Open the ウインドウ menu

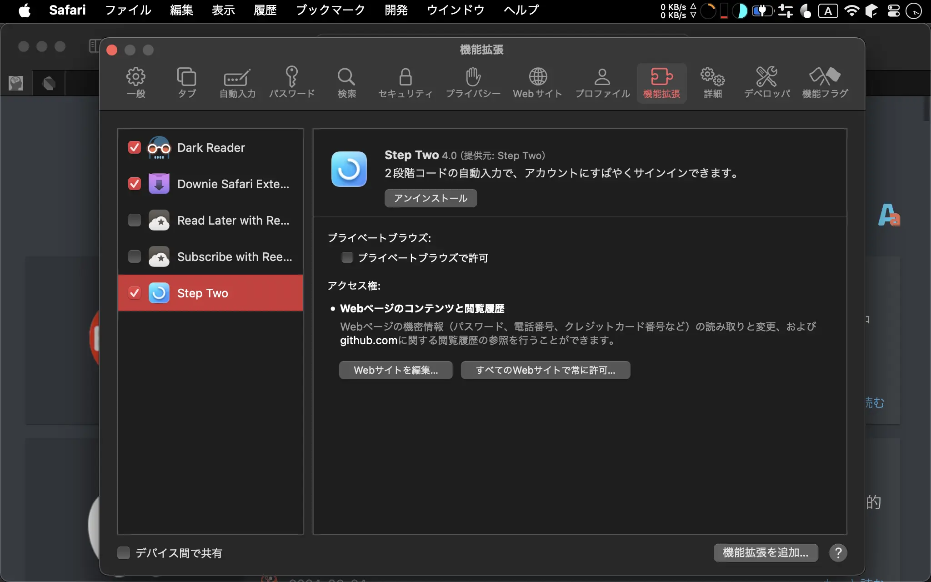(x=455, y=10)
